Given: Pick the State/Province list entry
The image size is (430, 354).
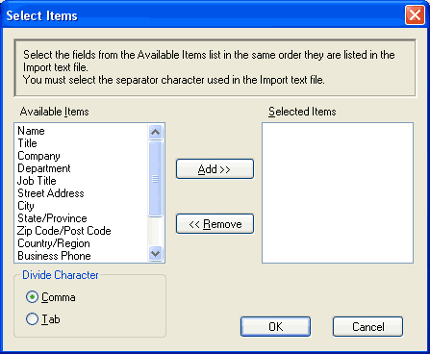Looking at the screenshot, I should [52, 218].
